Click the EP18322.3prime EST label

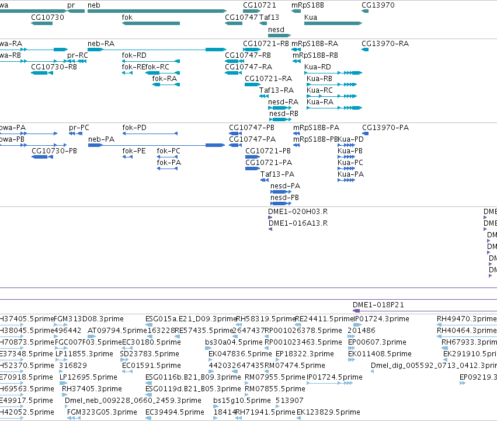305,354
